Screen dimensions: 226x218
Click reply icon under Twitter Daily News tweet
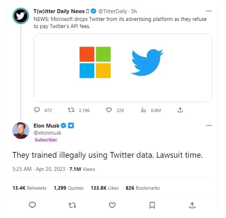(37, 110)
